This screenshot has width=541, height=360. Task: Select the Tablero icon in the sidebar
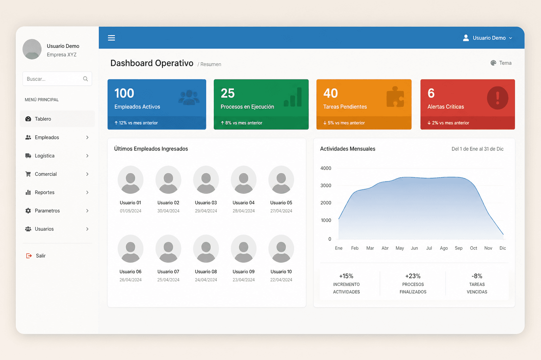(x=28, y=119)
